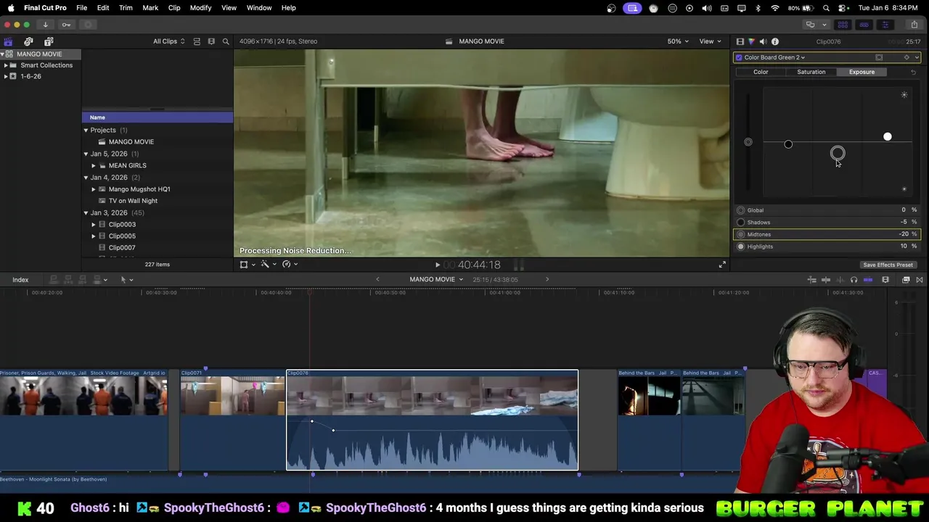Click the keyframe diamond for Color Board
The image size is (929, 522).
[907, 57]
